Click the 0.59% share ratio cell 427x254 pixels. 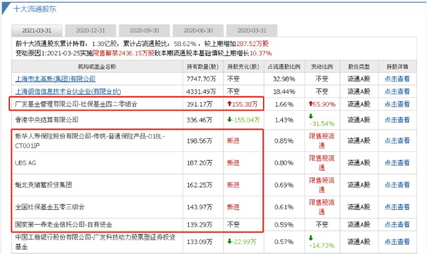tap(284, 225)
